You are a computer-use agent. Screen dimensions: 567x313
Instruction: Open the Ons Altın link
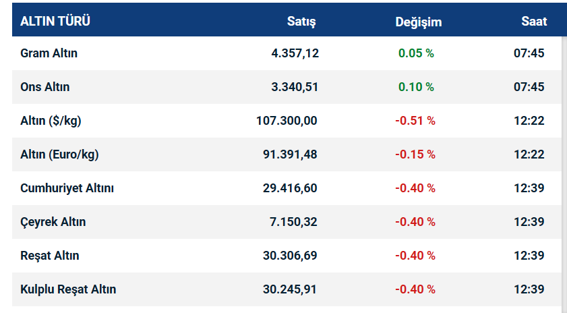45,87
